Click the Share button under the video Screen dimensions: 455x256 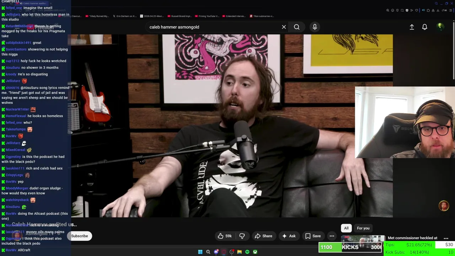click(x=263, y=236)
